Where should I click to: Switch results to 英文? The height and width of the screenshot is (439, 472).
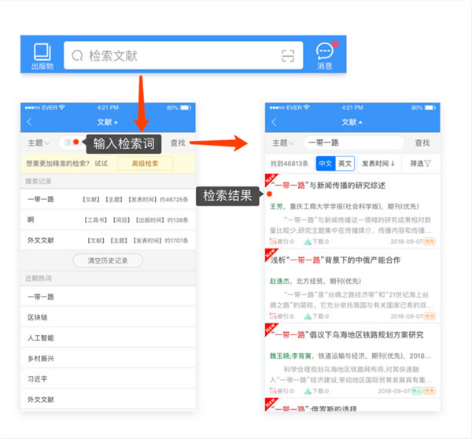tap(345, 164)
